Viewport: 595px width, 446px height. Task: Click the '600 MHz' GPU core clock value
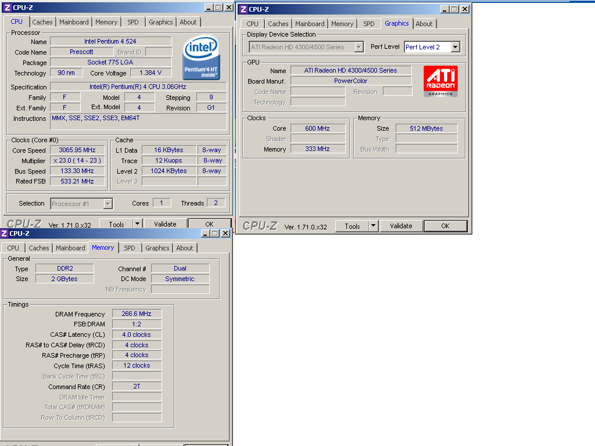click(318, 128)
